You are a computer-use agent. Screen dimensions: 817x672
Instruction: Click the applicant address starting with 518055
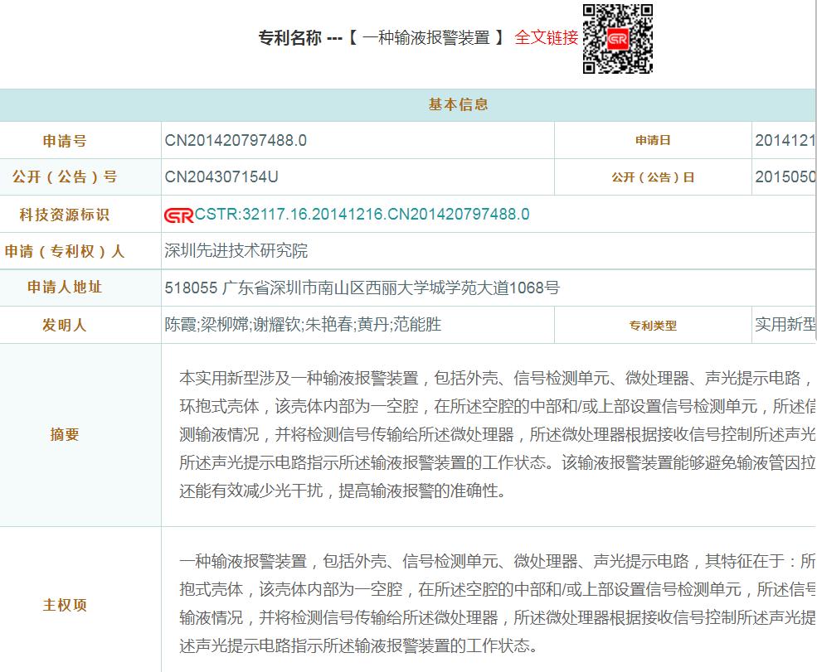click(362, 288)
